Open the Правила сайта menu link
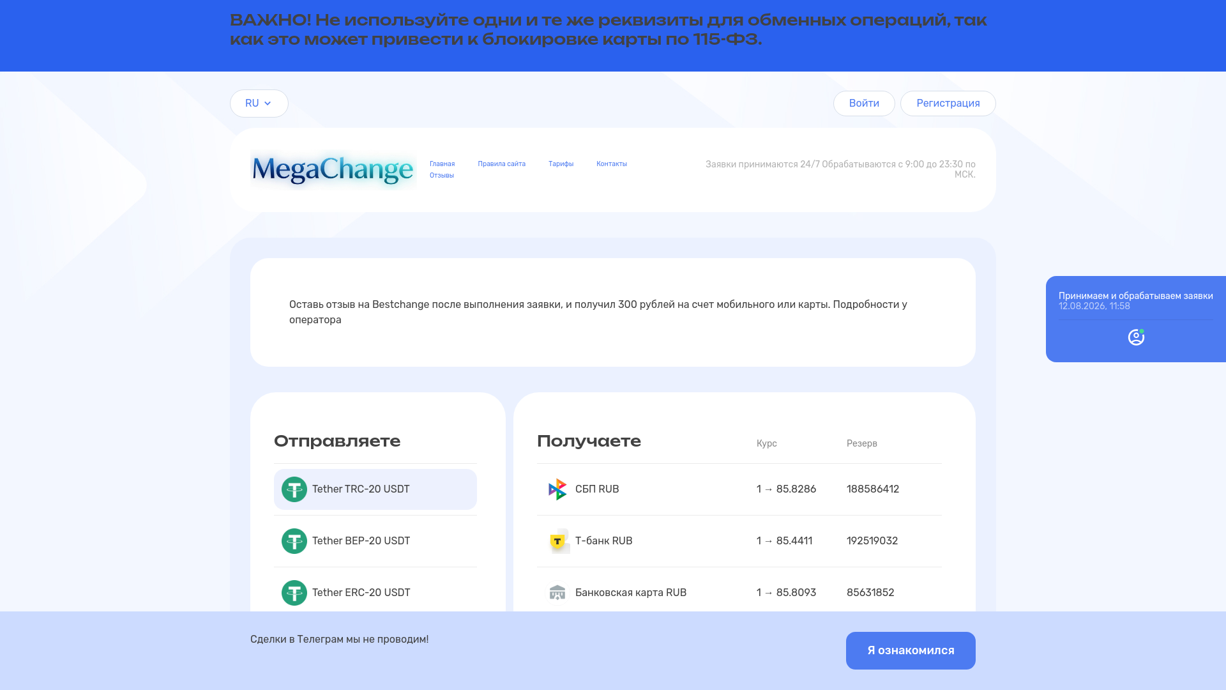 [501, 164]
